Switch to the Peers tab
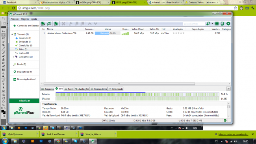256x144 pixels. 69,89
